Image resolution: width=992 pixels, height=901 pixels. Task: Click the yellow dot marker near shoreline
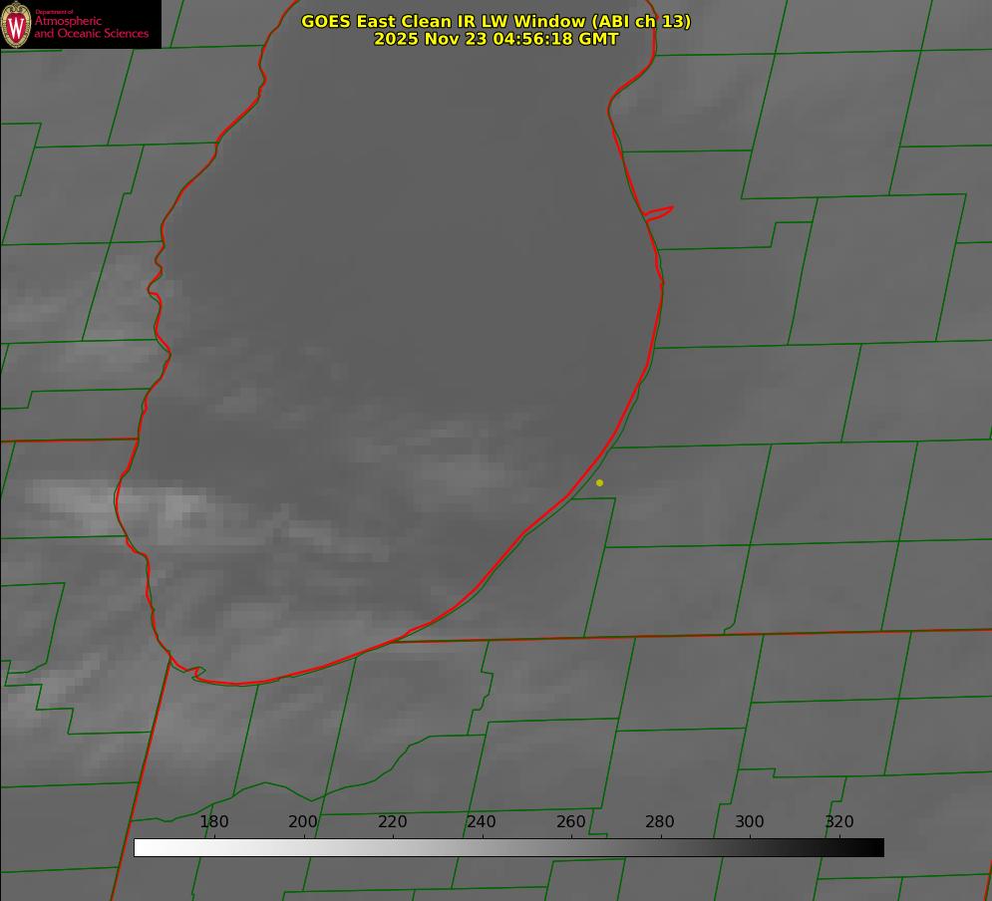pyautogui.click(x=599, y=483)
